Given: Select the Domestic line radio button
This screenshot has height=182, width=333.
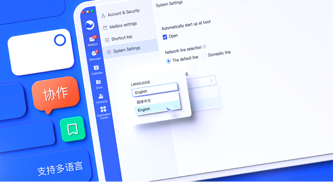Looking at the screenshot, I should pyautogui.click(x=204, y=56).
